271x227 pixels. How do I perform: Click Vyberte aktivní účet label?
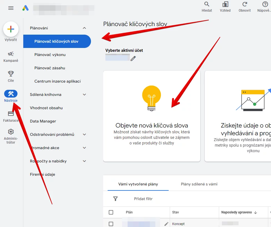point(124,50)
